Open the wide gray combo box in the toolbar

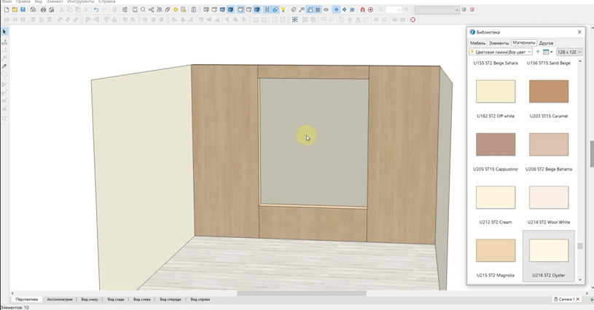pos(437,10)
